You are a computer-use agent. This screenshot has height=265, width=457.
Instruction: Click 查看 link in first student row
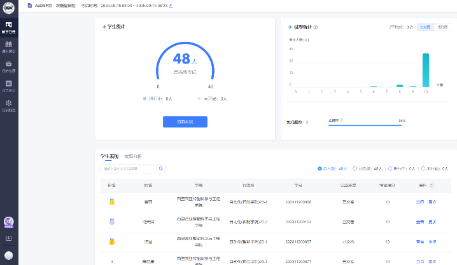(419, 201)
